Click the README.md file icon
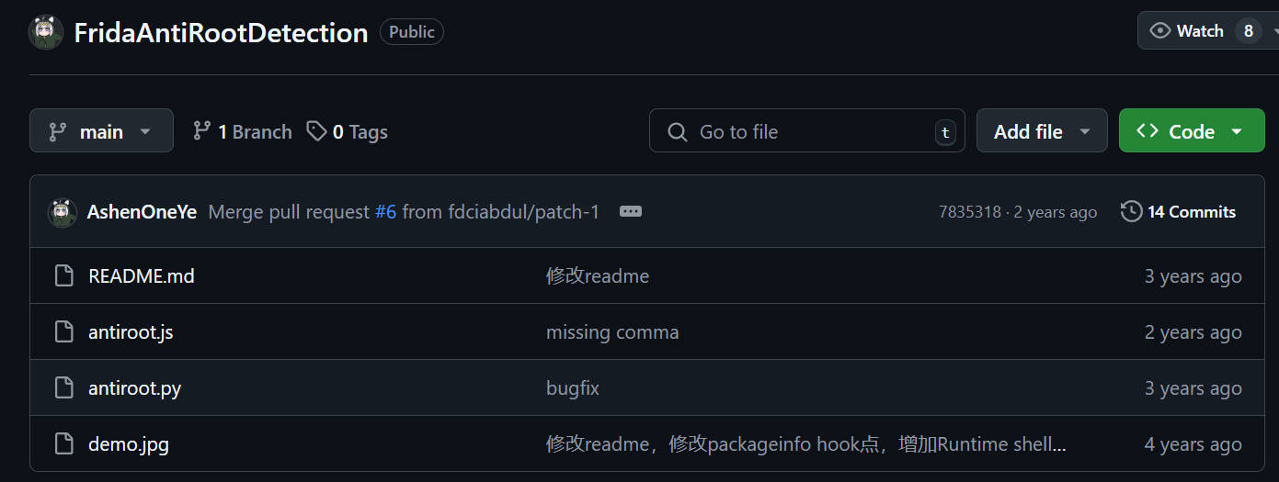This screenshot has width=1279, height=482. coord(63,276)
